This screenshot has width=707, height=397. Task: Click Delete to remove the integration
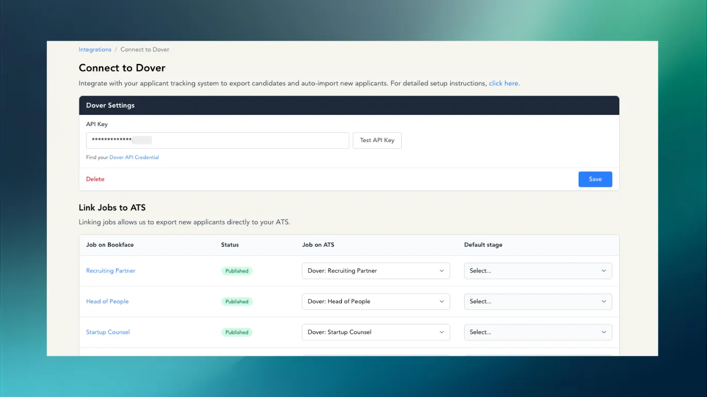pos(95,179)
